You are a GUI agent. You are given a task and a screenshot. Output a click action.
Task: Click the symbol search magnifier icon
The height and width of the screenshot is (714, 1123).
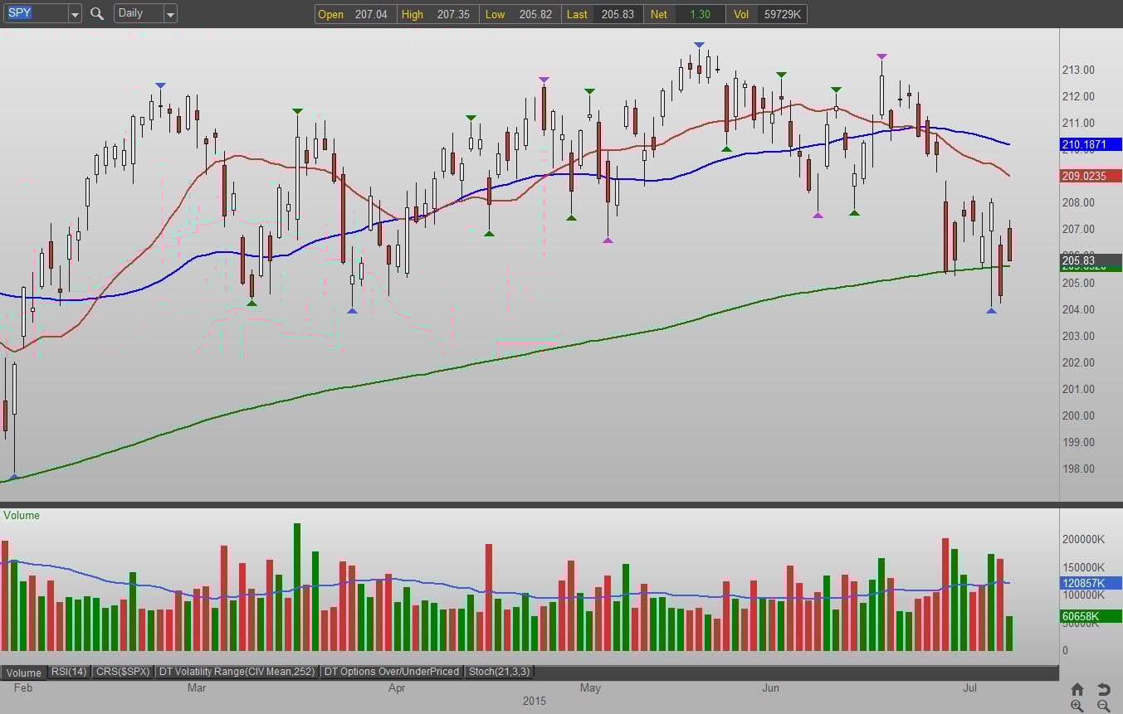point(97,13)
